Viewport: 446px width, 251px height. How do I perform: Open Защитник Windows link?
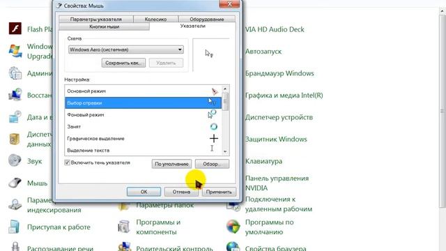pyautogui.click(x=276, y=139)
